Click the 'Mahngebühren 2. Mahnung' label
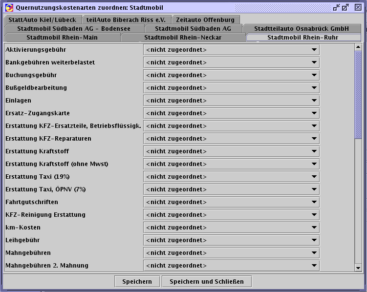This screenshot has width=367, height=292. coord(47,265)
